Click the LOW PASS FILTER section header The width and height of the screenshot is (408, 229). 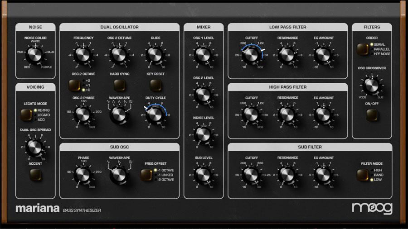[287, 27]
